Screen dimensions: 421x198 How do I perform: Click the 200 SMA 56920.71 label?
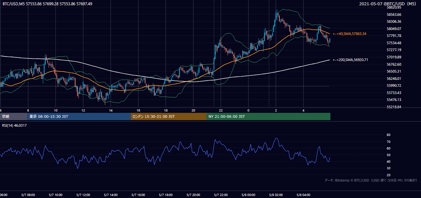tap(350, 60)
